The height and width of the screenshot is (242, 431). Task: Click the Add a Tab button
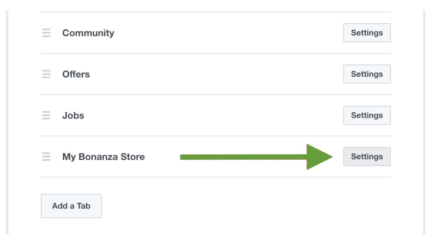coord(71,206)
